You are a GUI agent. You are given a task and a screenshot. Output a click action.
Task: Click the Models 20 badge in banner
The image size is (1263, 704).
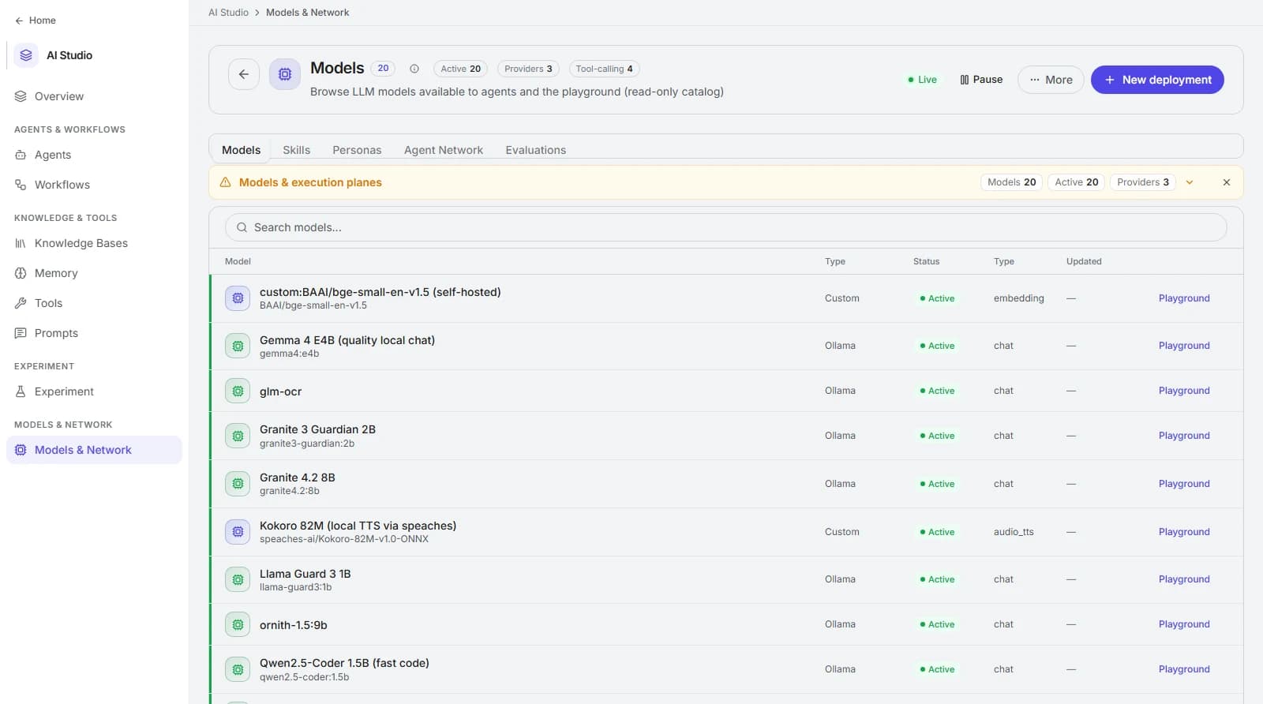point(1011,182)
